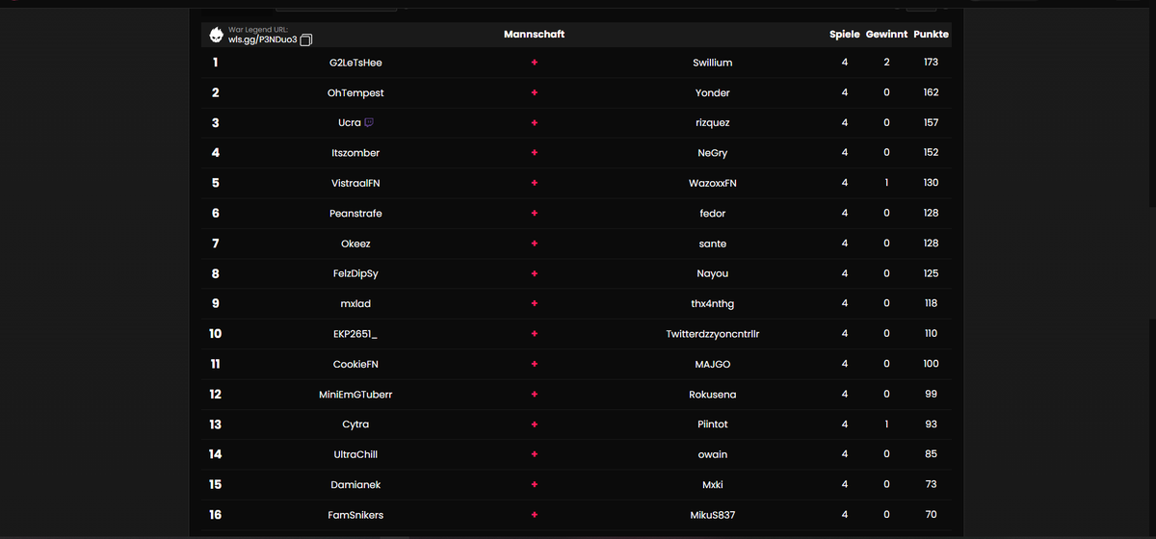Image resolution: width=1156 pixels, height=539 pixels.
Task: Select player name FelzDipSy
Action: (x=355, y=273)
